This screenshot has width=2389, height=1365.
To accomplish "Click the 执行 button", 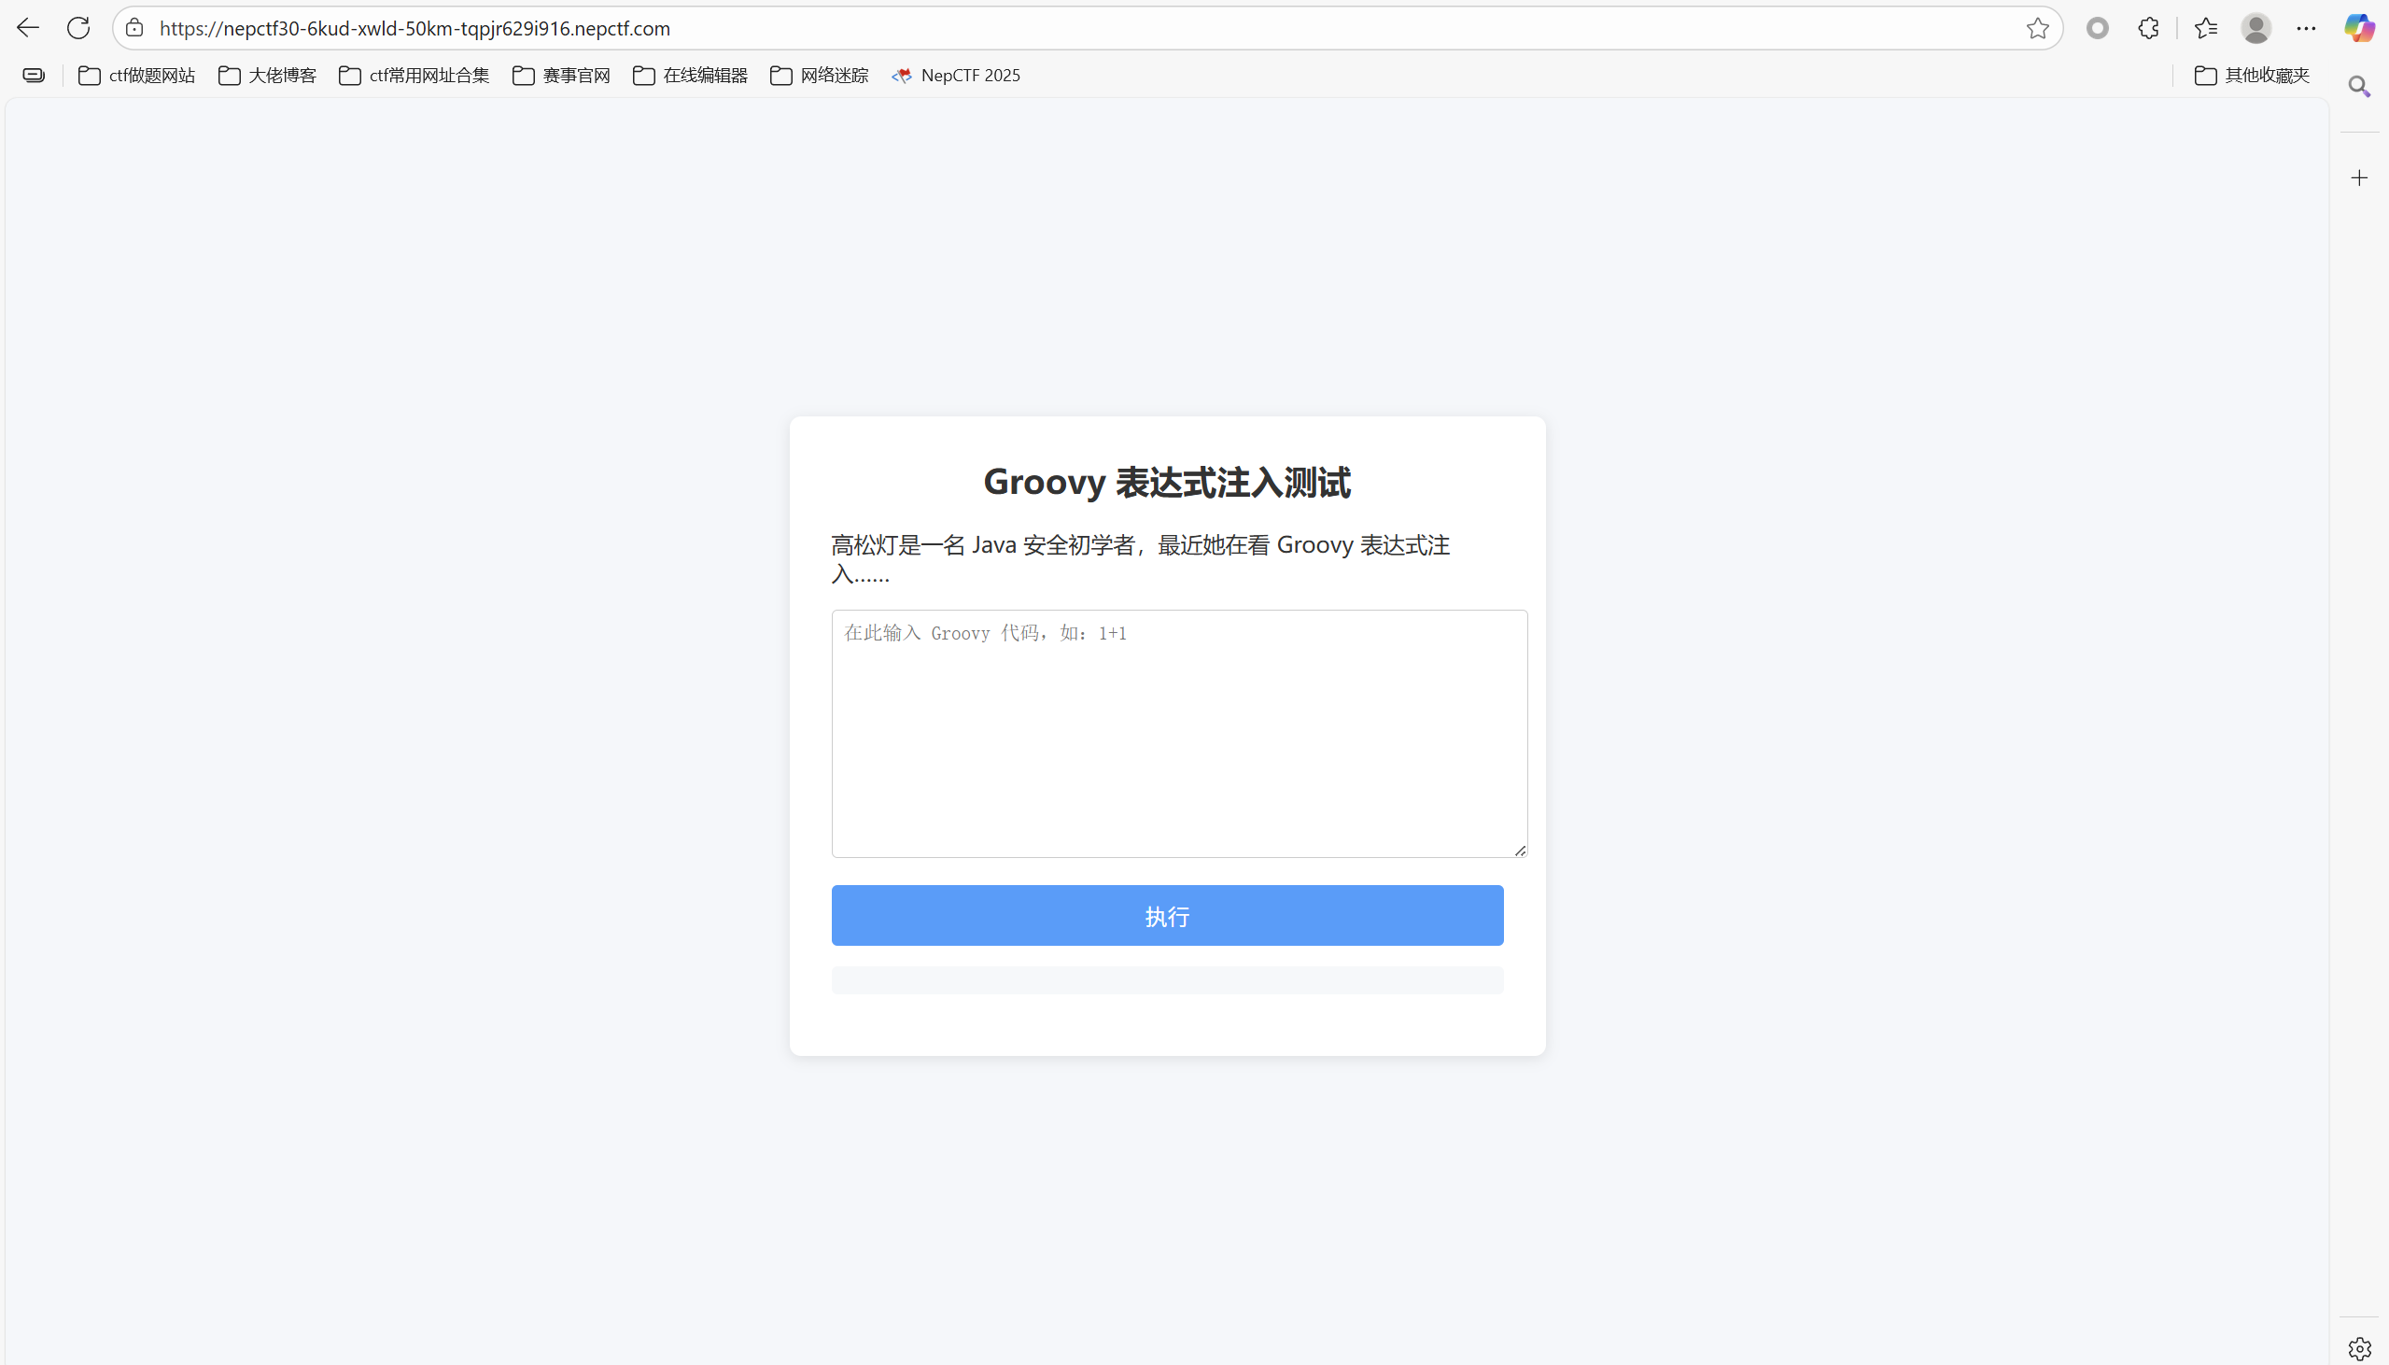I will coord(1167,915).
